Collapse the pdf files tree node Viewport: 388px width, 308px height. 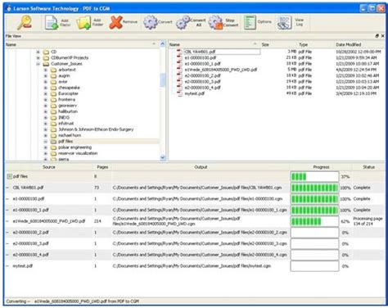point(46,142)
